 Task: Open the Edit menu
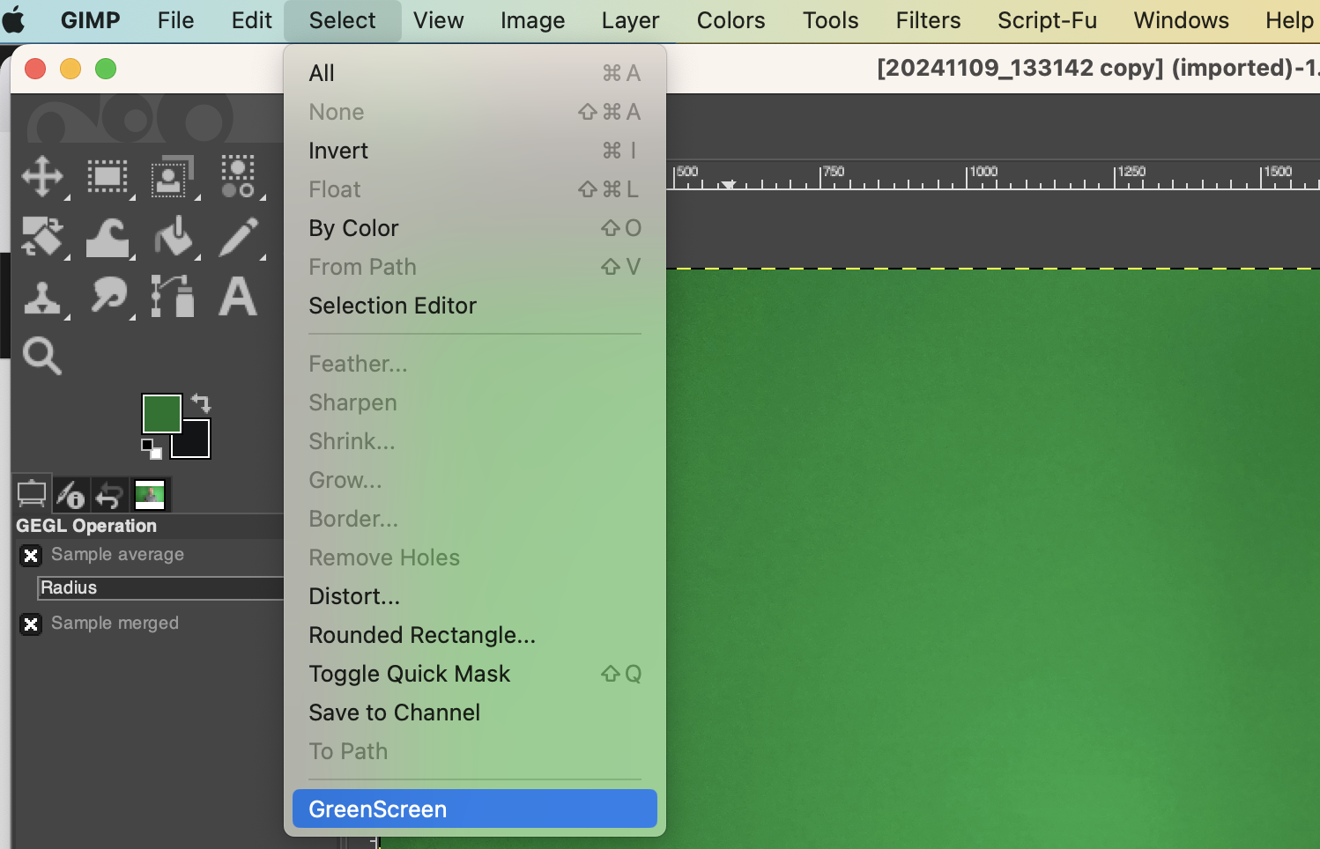tap(252, 20)
